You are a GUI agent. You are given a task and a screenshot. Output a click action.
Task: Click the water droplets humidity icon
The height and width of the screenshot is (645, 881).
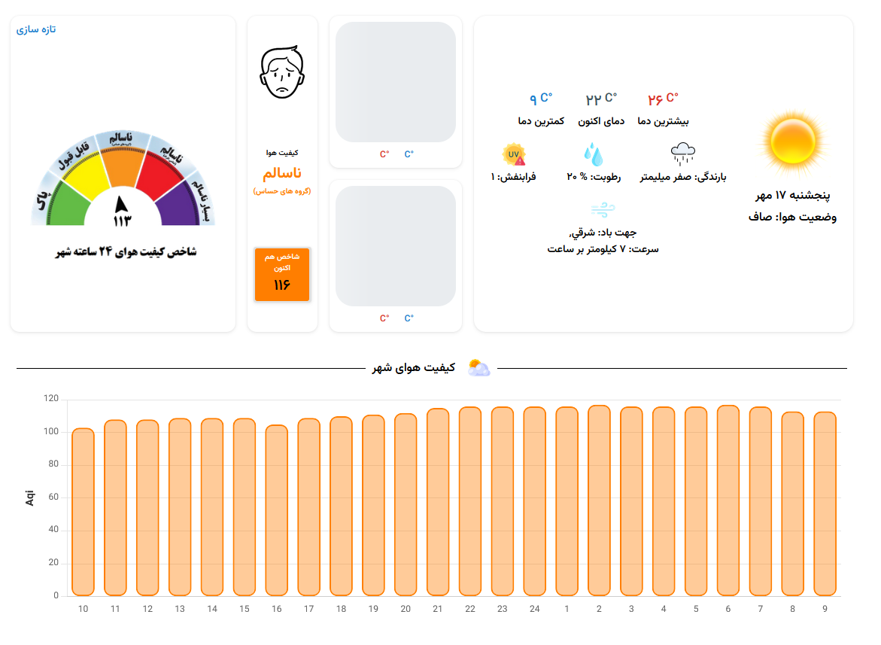tap(593, 154)
